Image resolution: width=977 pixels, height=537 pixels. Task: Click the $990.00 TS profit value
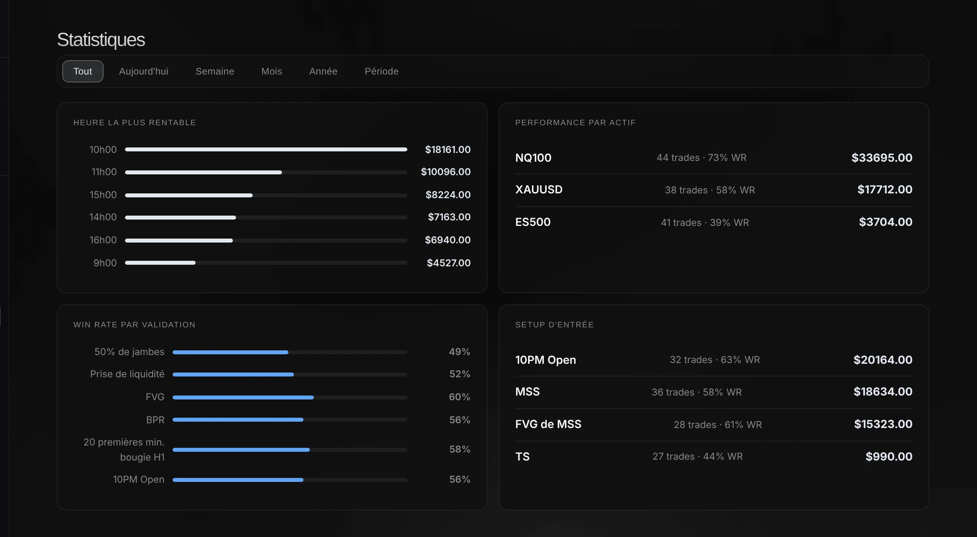click(889, 456)
